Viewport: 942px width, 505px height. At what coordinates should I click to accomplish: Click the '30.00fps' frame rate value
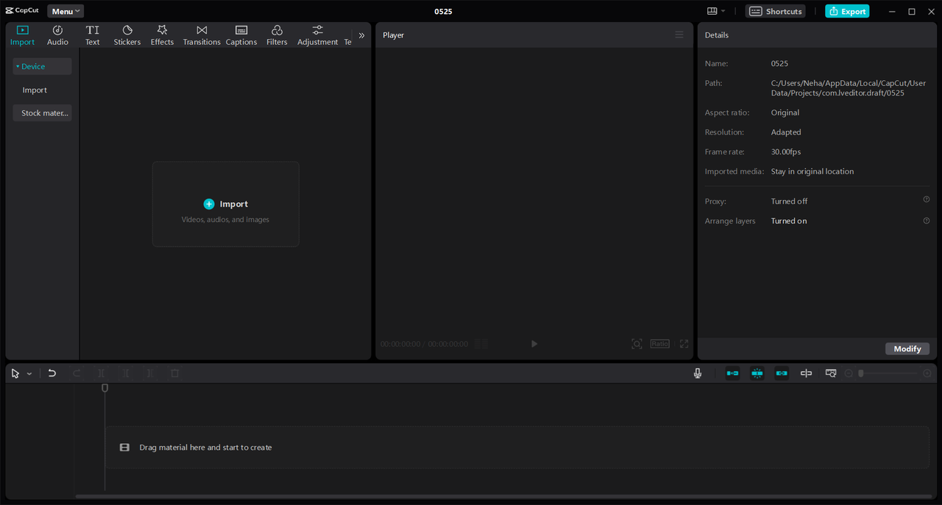tap(786, 152)
